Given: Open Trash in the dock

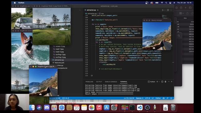Looking at the screenshot, I should click(x=173, y=107).
